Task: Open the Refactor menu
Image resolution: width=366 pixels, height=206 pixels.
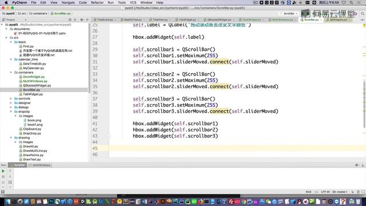Action: point(97,2)
